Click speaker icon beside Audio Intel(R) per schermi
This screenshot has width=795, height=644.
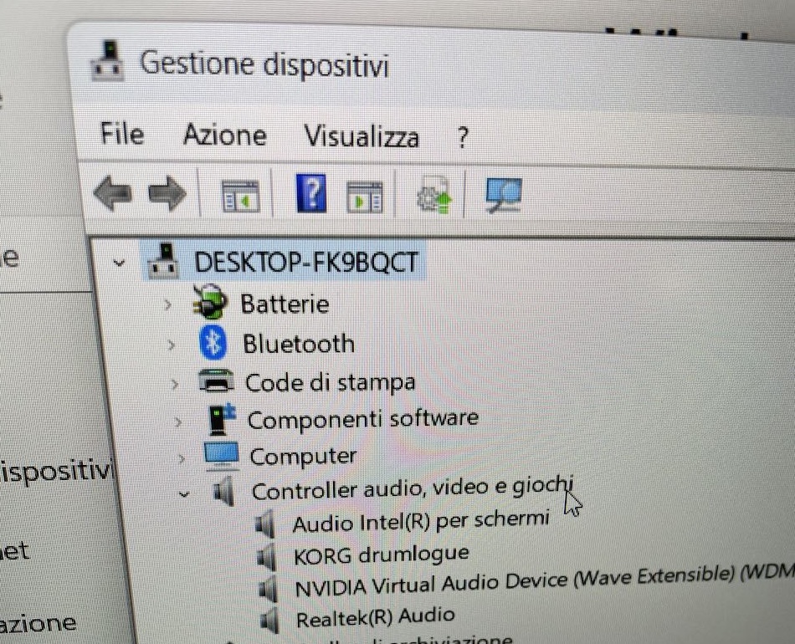point(265,524)
